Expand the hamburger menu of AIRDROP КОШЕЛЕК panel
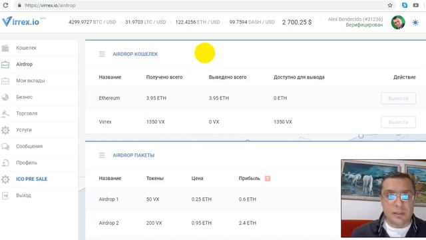 pos(102,54)
